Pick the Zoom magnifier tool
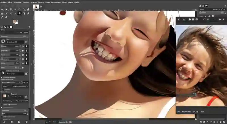 [x=6, y=17]
